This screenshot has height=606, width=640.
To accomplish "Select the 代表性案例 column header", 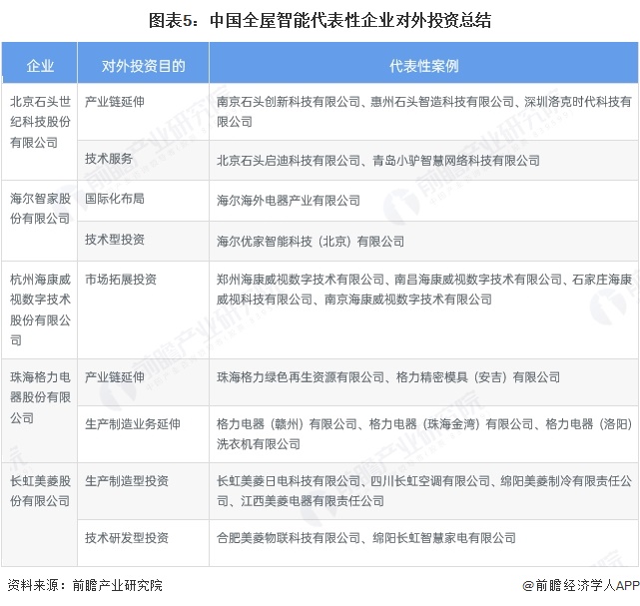I will click(423, 67).
